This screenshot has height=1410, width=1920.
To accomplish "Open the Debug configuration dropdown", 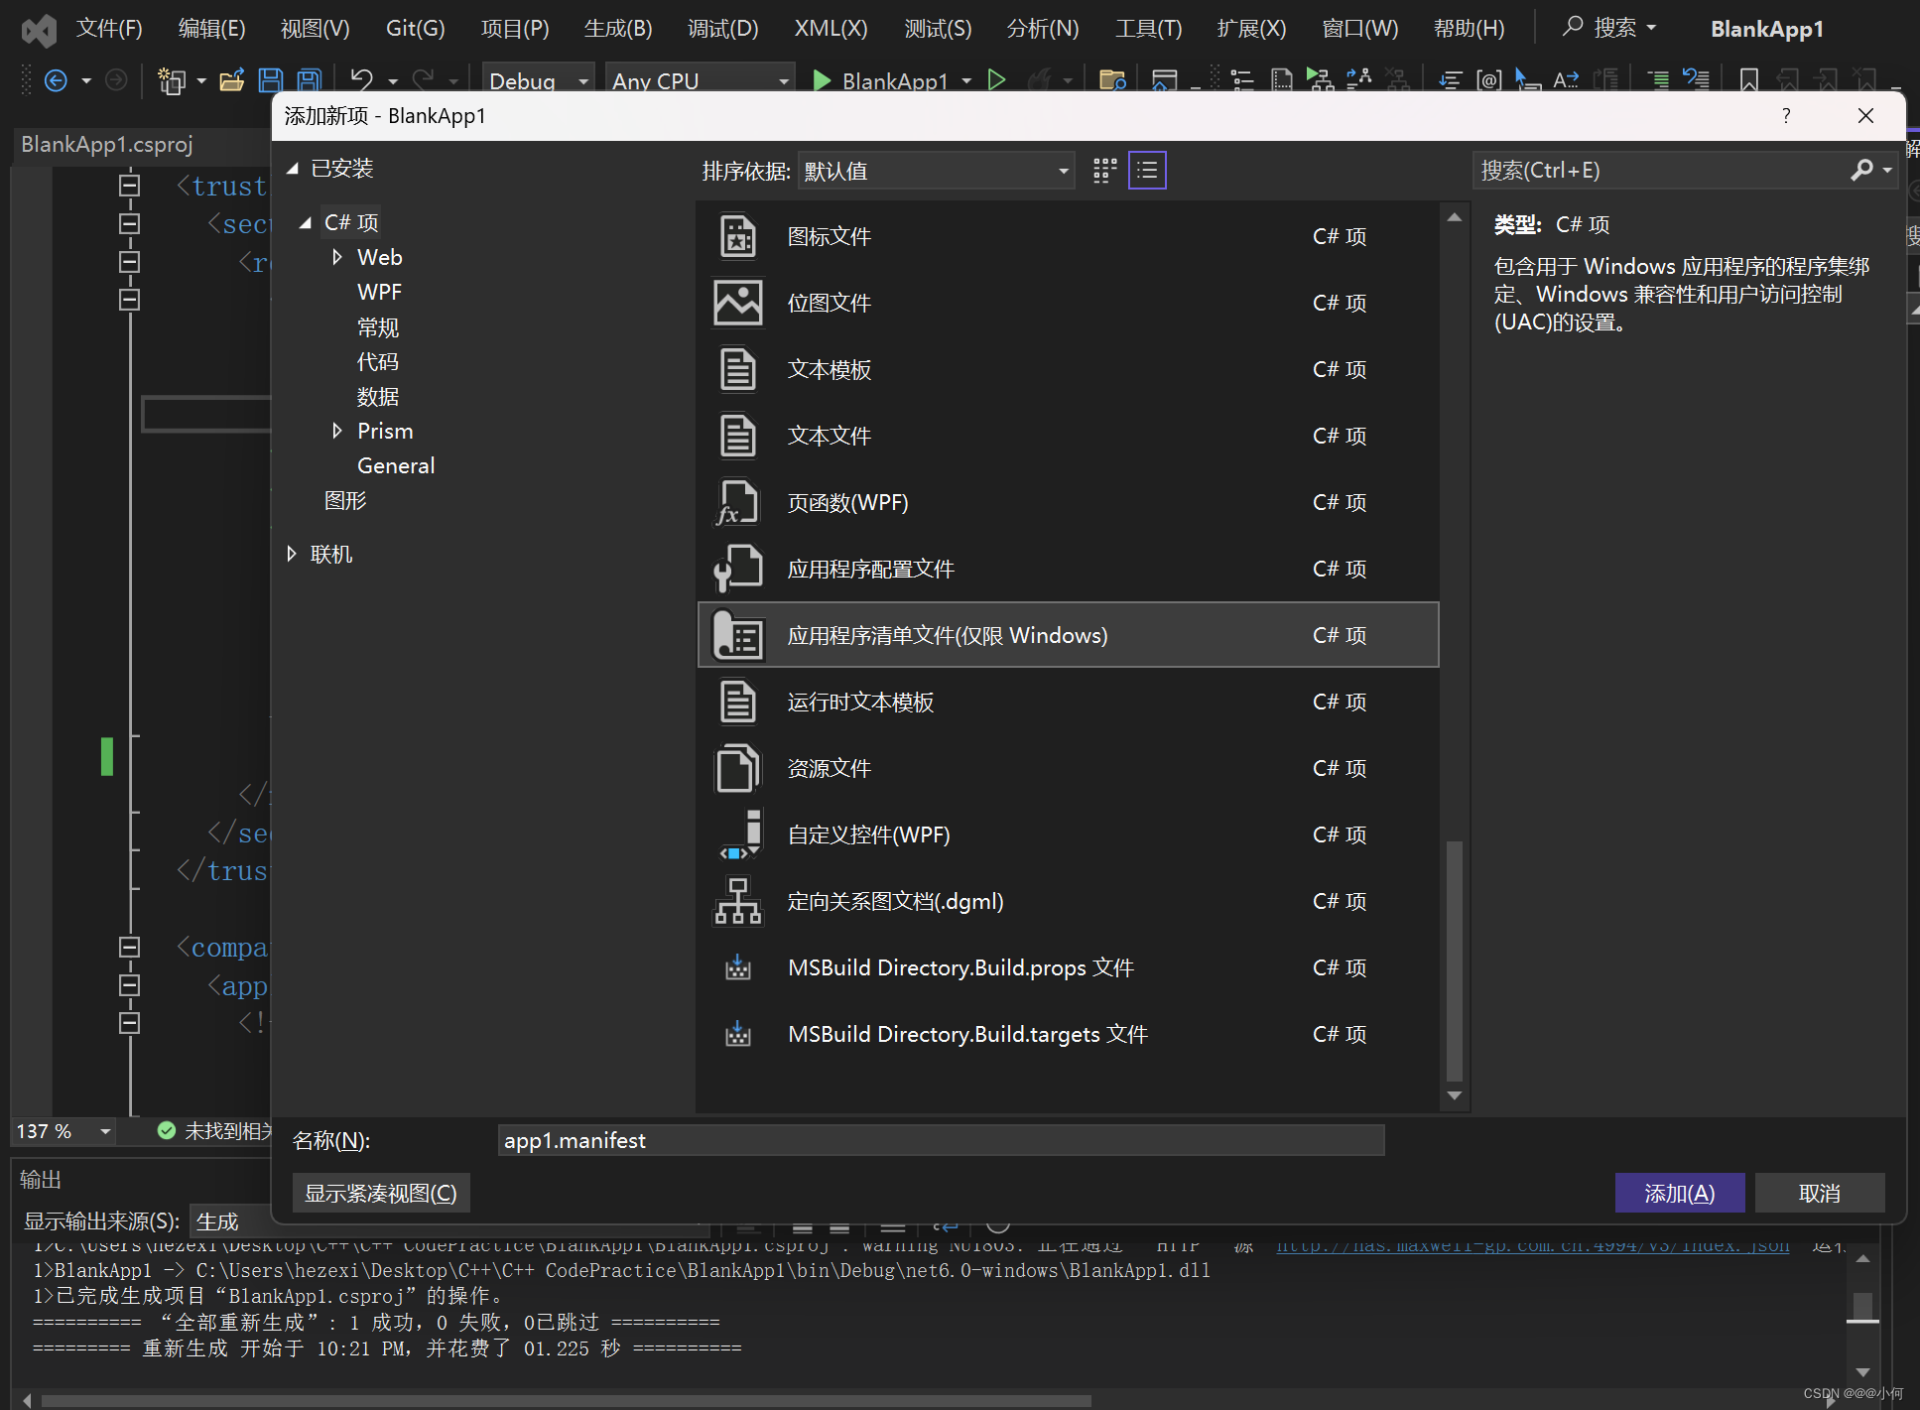I will tap(539, 80).
